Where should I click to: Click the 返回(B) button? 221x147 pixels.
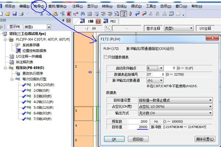point(138,139)
